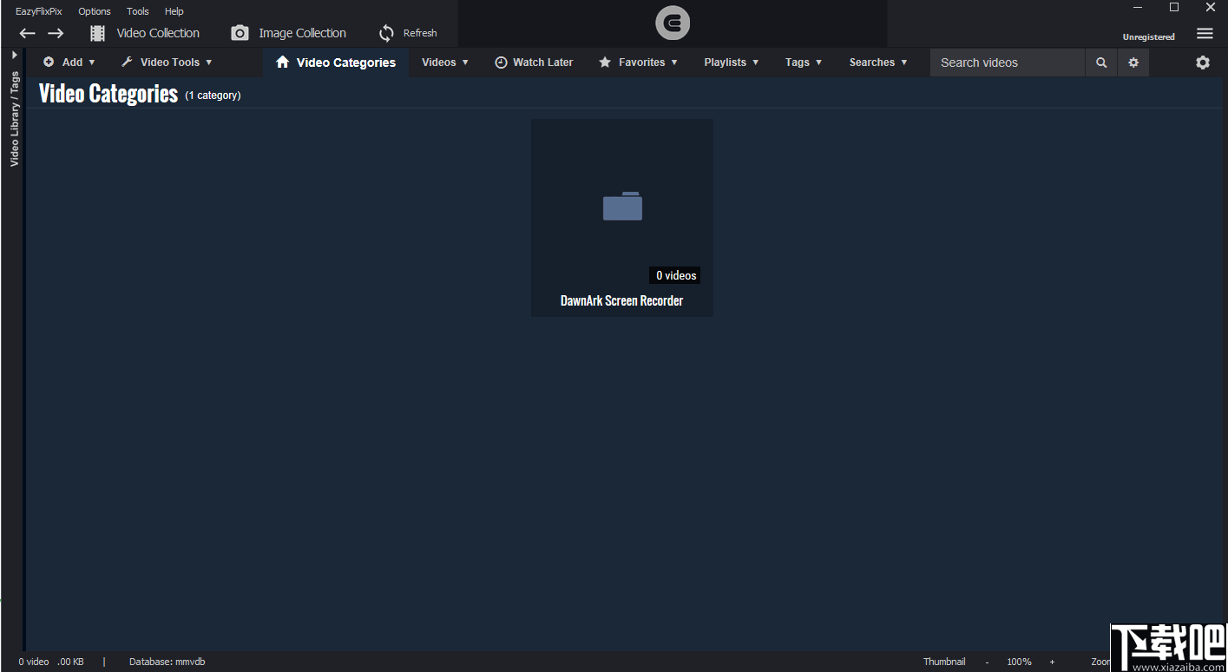The image size is (1228, 672).
Task: Click the Unregistered label
Action: (1148, 37)
